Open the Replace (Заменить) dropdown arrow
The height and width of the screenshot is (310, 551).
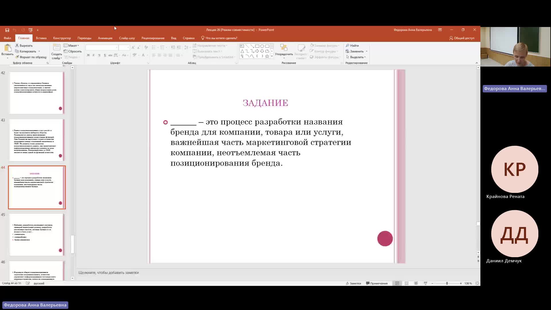pos(366,51)
